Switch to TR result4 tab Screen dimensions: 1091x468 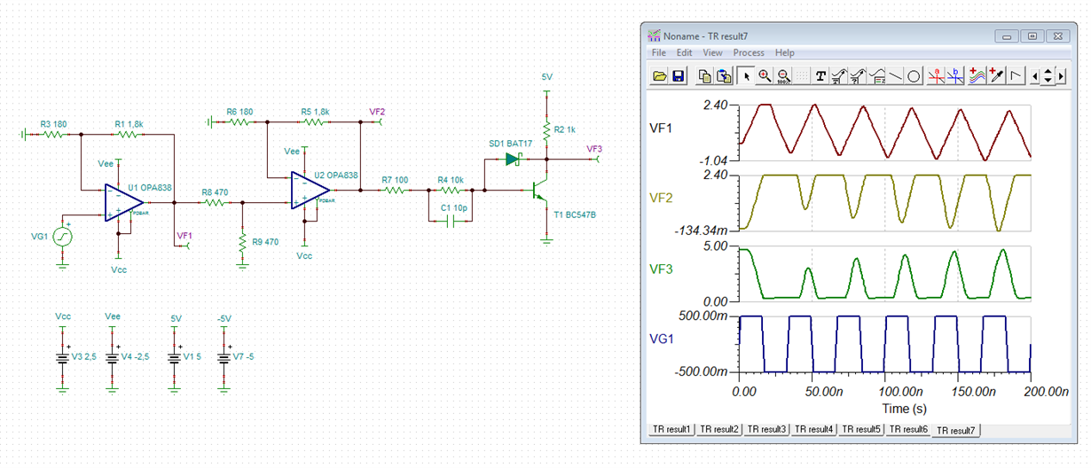pos(814,429)
